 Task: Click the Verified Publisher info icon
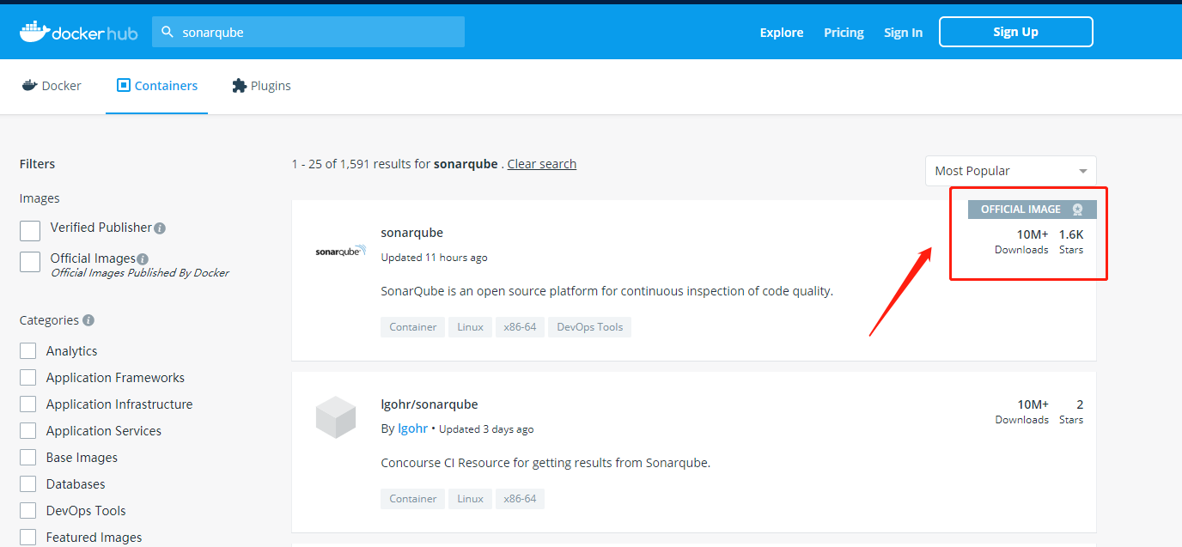(160, 228)
